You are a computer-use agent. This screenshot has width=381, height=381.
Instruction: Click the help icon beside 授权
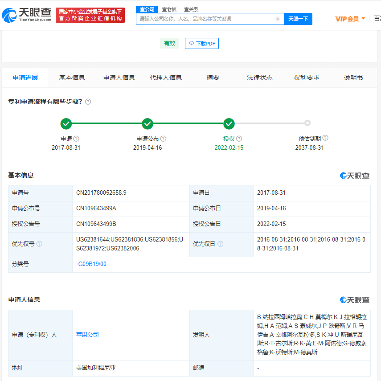coord(239,139)
